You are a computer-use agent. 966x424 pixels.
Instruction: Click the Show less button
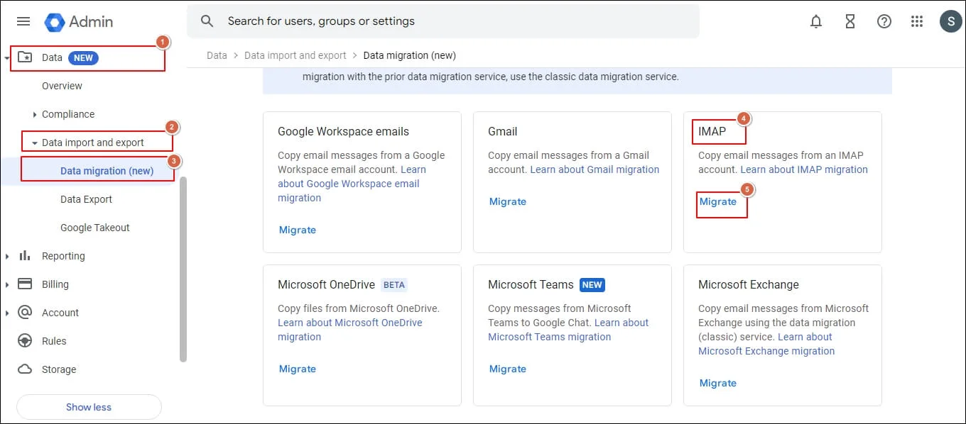89,407
